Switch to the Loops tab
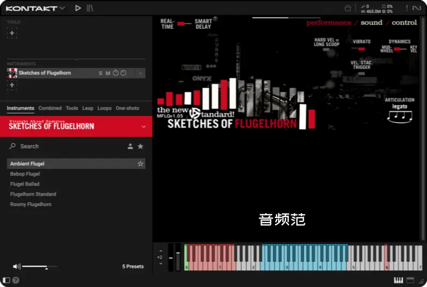Viewport: 427px width, 287px height. pos(105,108)
